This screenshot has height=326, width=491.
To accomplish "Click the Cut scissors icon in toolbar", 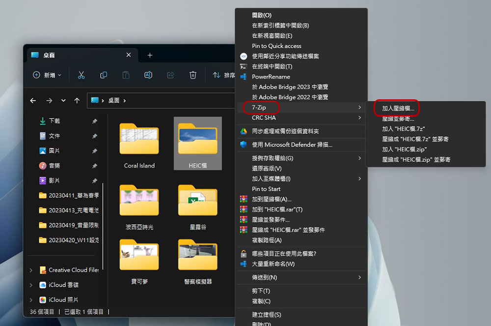I will [x=81, y=75].
